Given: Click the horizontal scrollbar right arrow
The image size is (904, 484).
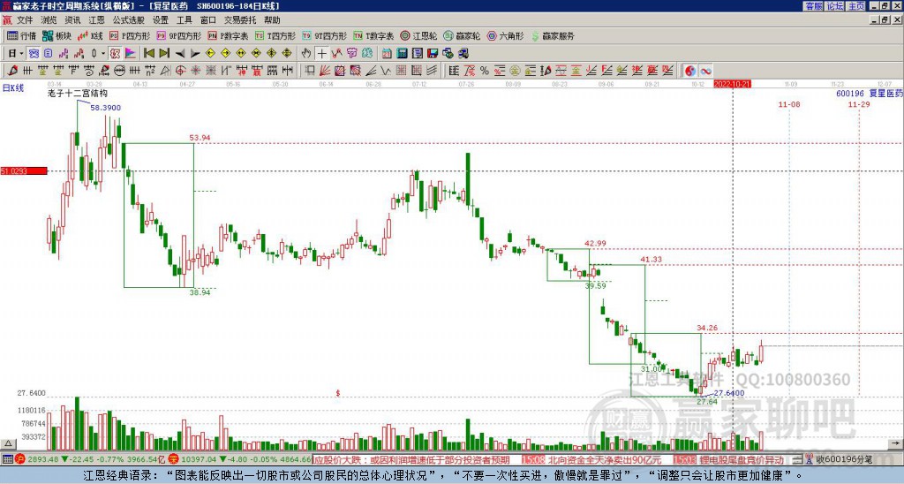Looking at the screenshot, I should tap(897, 443).
